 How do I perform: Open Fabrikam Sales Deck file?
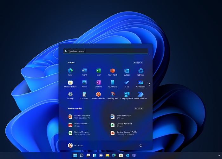79,117
